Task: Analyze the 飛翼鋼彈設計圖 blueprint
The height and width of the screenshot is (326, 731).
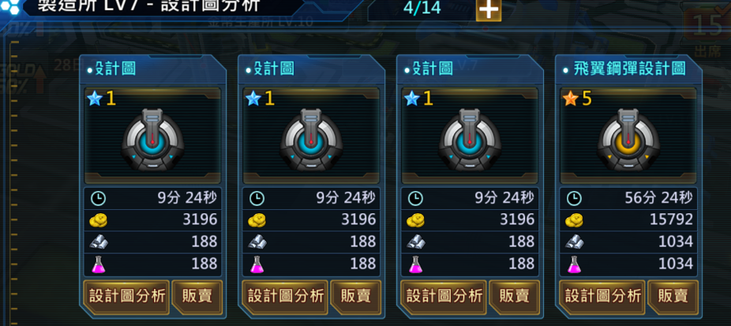Action: 602,297
